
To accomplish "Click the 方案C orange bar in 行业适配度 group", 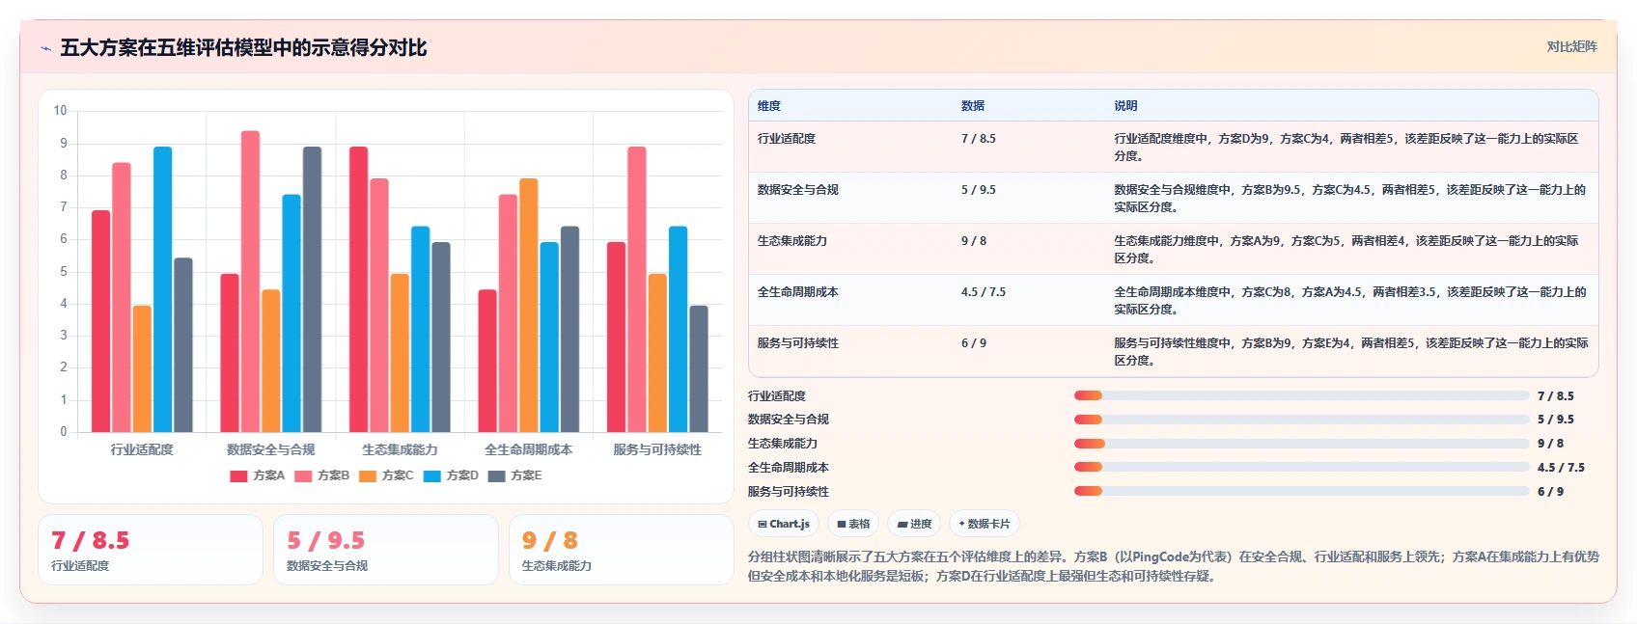I will (142, 368).
